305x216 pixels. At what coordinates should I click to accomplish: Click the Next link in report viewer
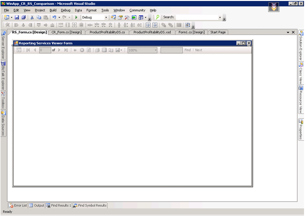198,50
